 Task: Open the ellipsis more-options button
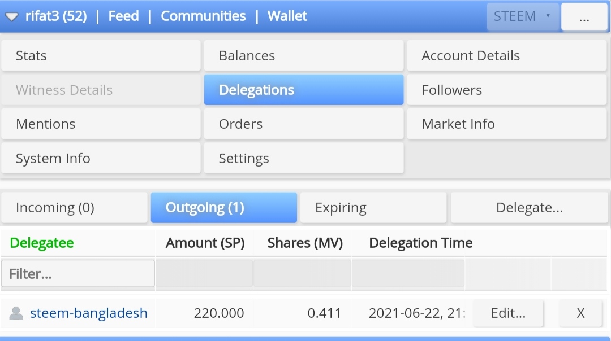pos(584,16)
